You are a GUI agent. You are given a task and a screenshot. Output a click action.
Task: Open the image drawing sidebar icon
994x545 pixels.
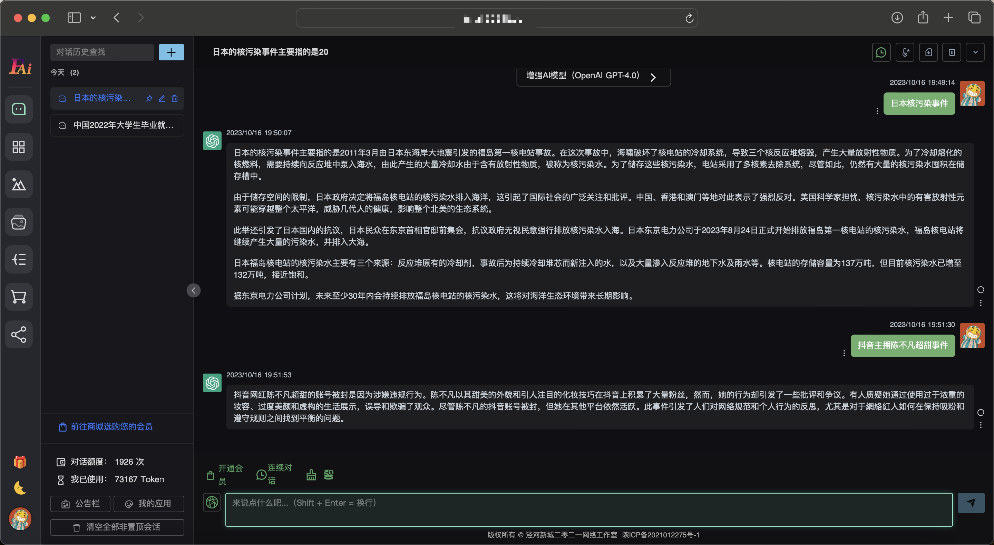pyautogui.click(x=19, y=184)
